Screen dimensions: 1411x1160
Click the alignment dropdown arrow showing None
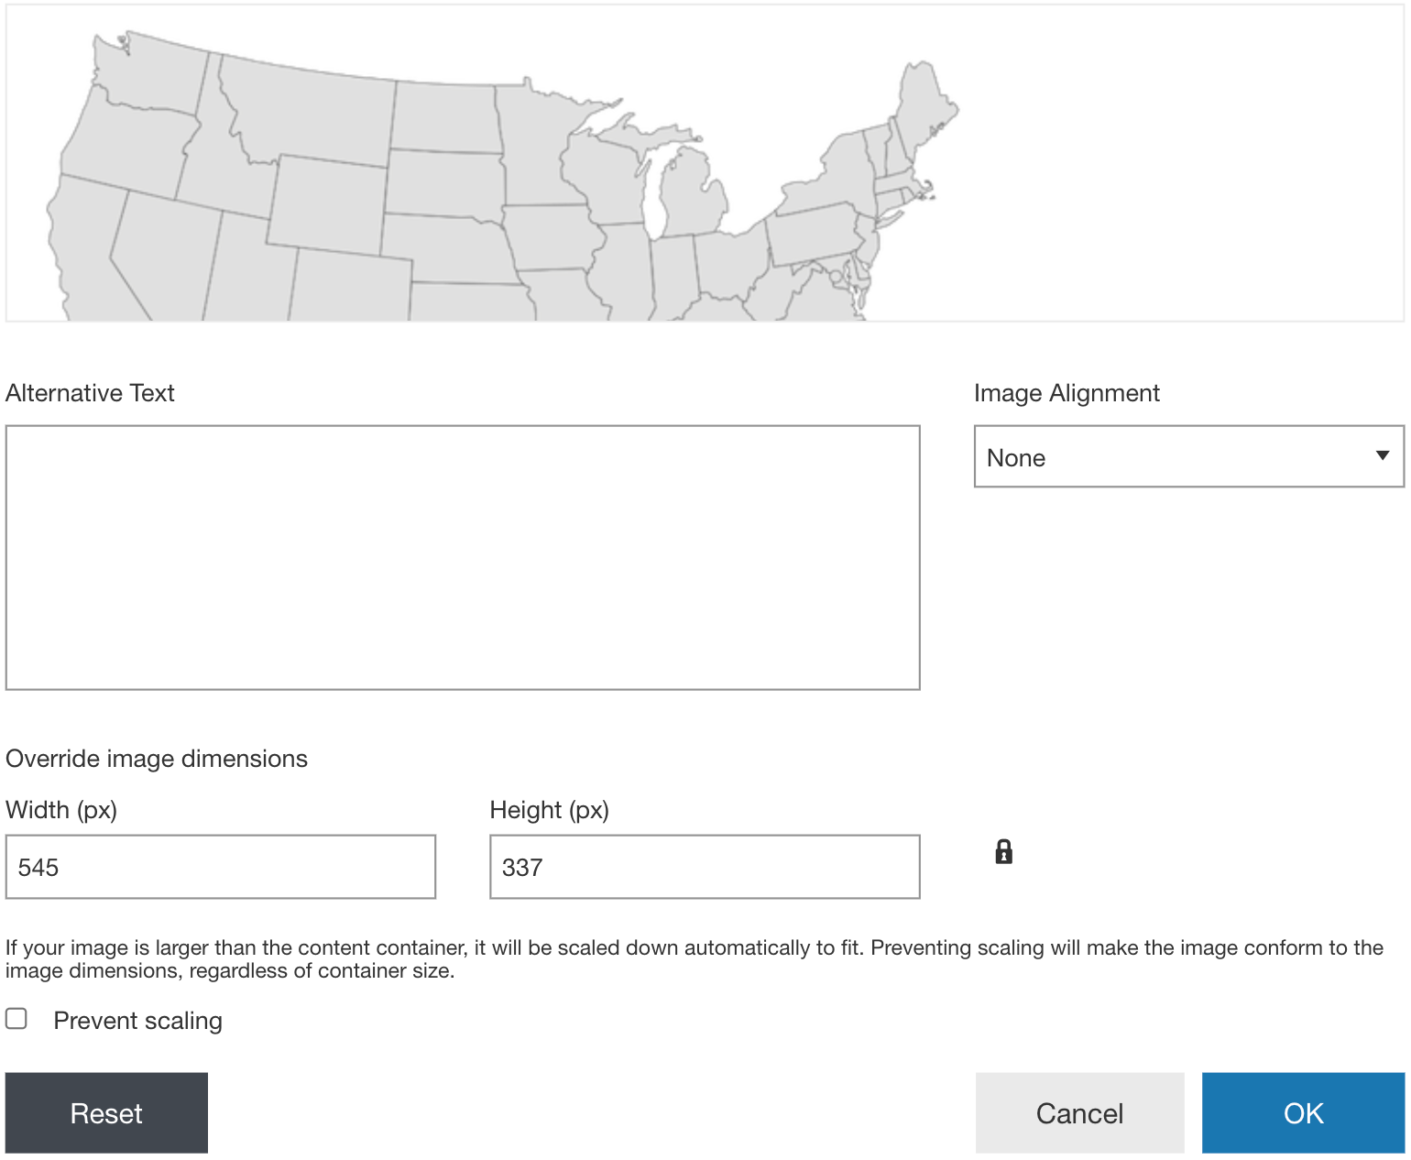click(1382, 456)
